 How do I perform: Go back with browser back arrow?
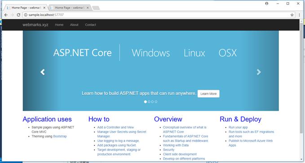[6, 15]
